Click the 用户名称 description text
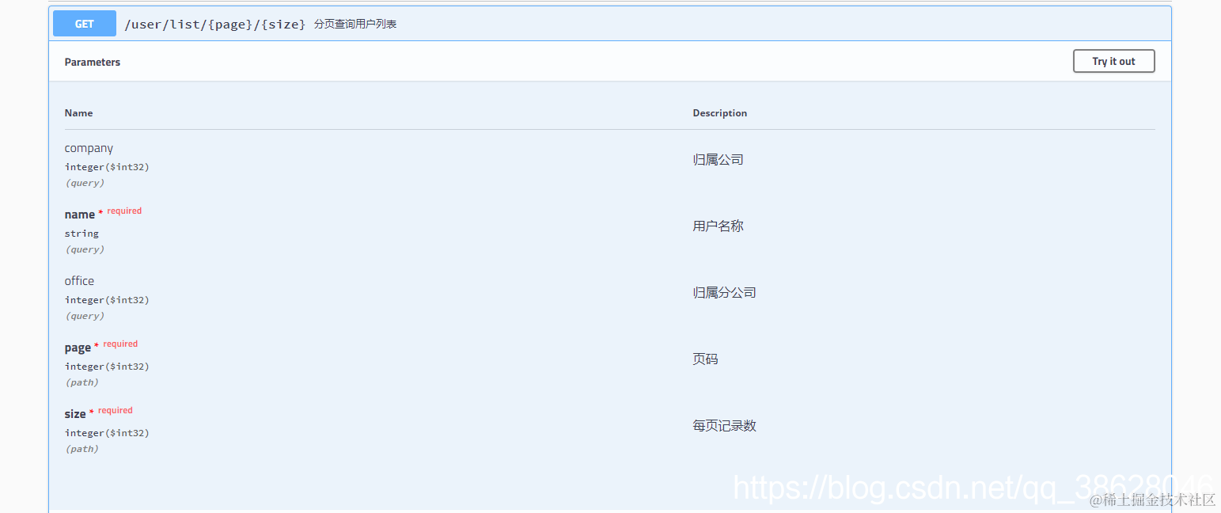This screenshot has width=1221, height=513. click(x=718, y=225)
